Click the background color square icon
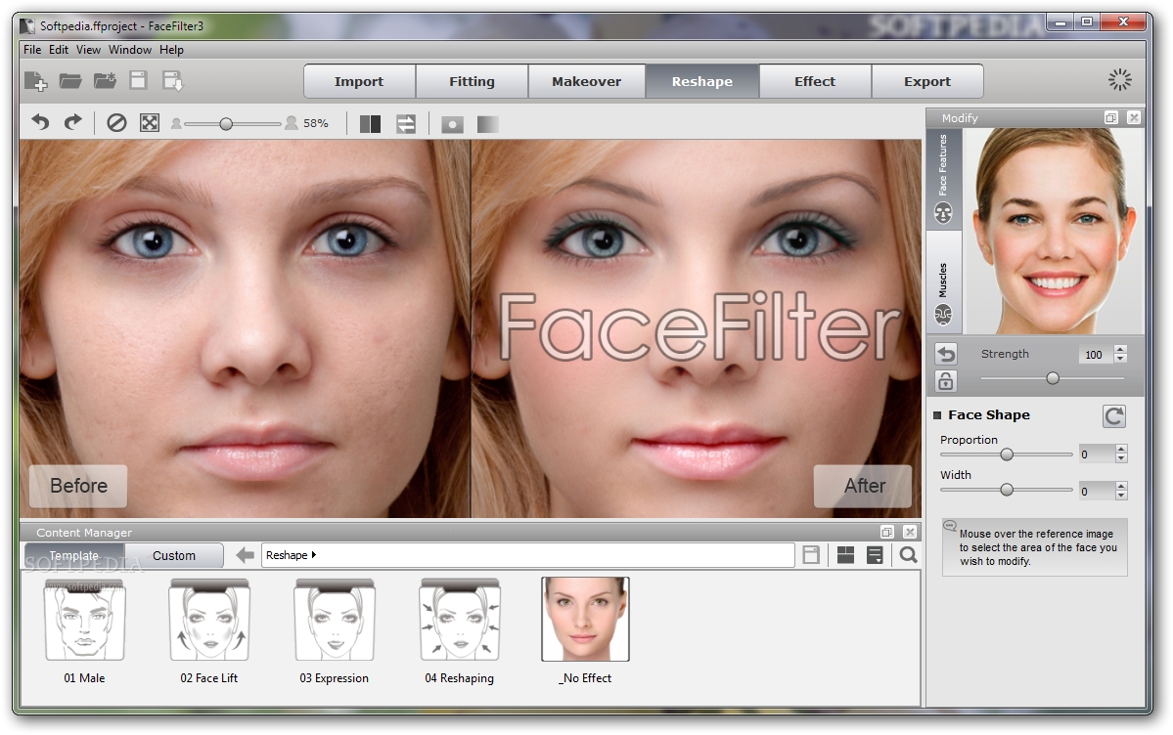Screen dimensions: 1173x735 [x=452, y=124]
